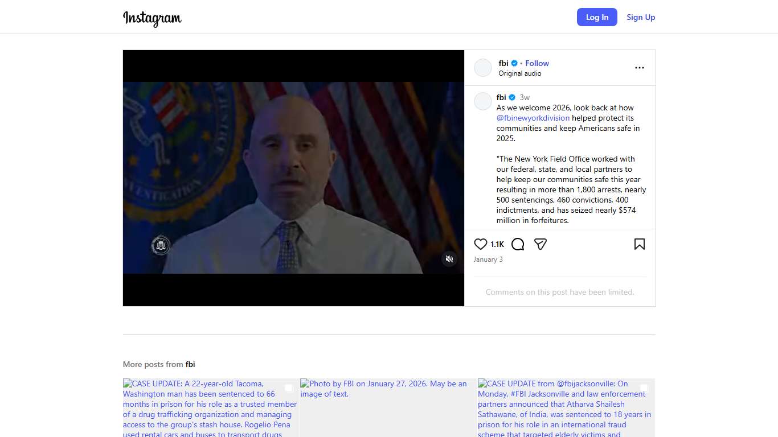This screenshot has width=778, height=437.
Task: Open comments via speech bubble icon
Action: (518, 244)
